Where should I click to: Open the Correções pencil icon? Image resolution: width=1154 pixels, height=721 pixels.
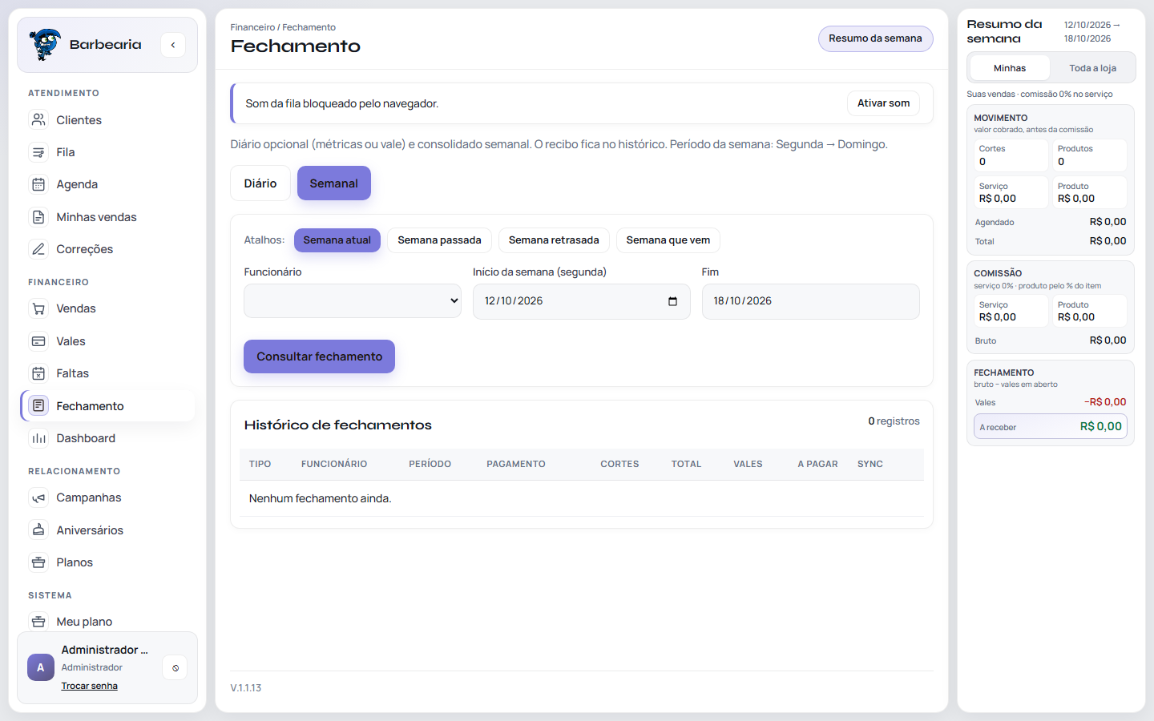click(x=38, y=249)
